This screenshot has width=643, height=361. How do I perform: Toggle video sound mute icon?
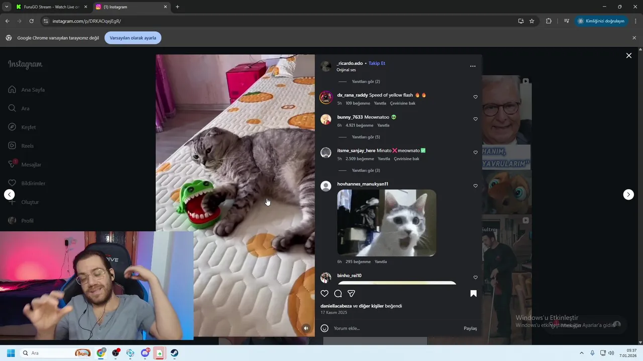coord(306,328)
